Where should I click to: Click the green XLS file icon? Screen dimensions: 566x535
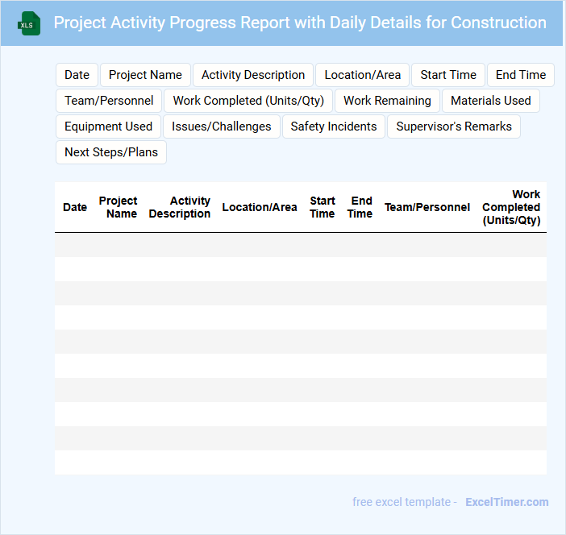(29, 23)
